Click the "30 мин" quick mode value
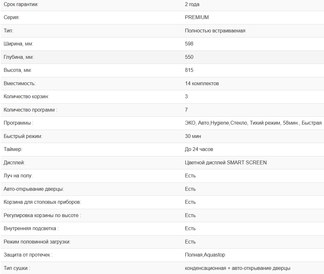Screen dimensions: 324x274 (193, 136)
